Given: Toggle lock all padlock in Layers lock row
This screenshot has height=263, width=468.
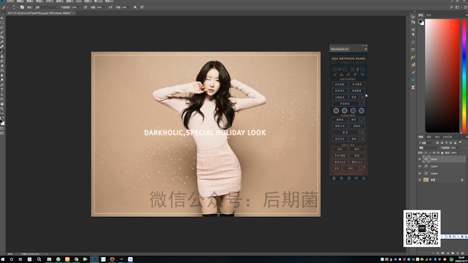Looking at the screenshot, I should (442, 153).
